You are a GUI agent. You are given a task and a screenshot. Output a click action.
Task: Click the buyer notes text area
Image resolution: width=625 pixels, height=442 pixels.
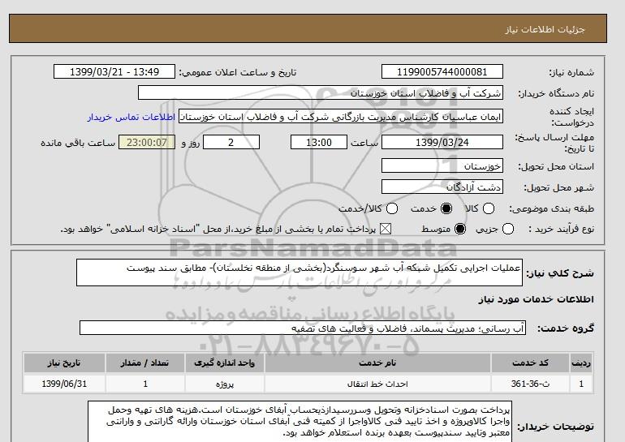click(x=300, y=422)
